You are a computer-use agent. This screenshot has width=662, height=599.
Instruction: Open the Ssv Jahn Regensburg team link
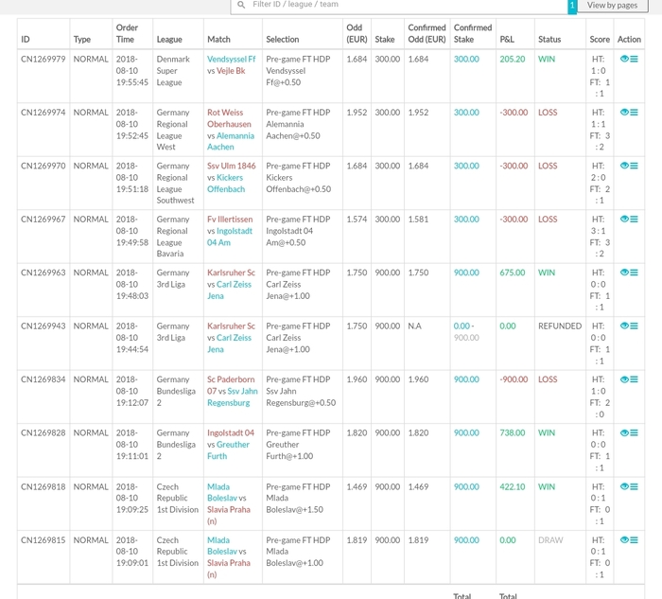point(233,397)
